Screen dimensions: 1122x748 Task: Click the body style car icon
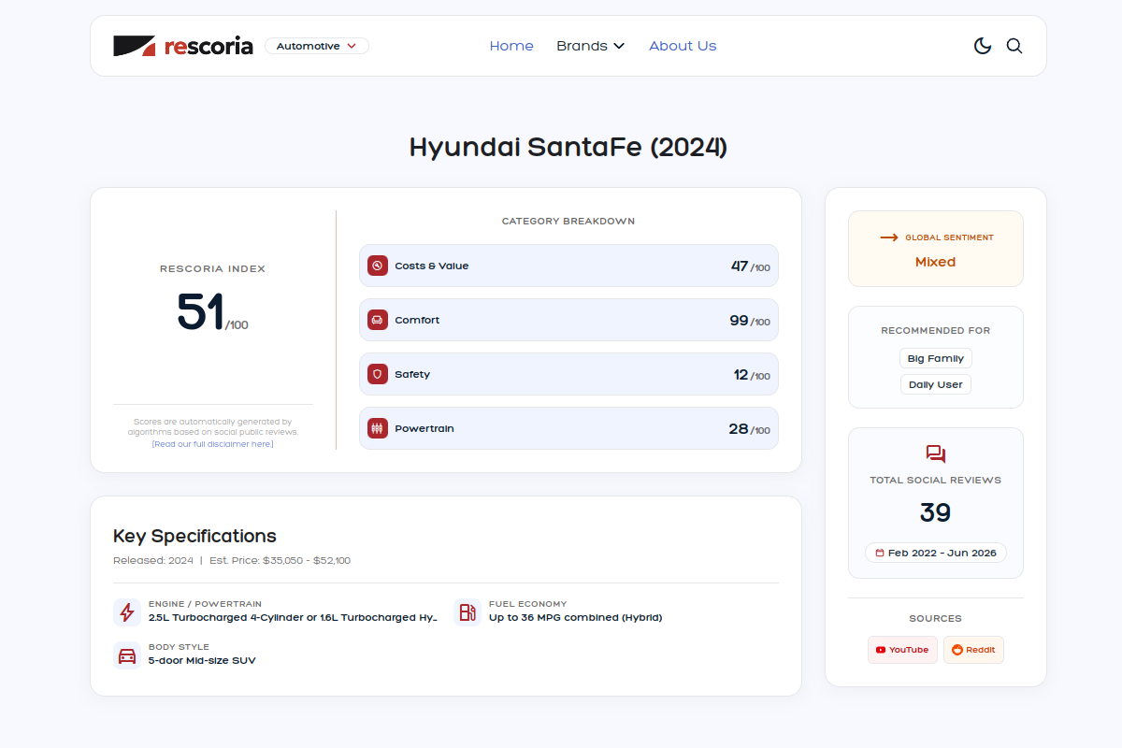pyautogui.click(x=127, y=655)
